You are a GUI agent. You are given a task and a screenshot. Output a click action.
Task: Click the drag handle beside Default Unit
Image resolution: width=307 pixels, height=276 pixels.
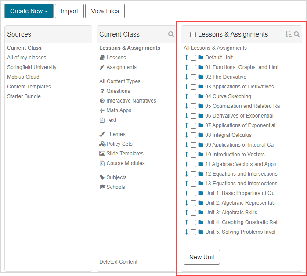tap(187, 58)
